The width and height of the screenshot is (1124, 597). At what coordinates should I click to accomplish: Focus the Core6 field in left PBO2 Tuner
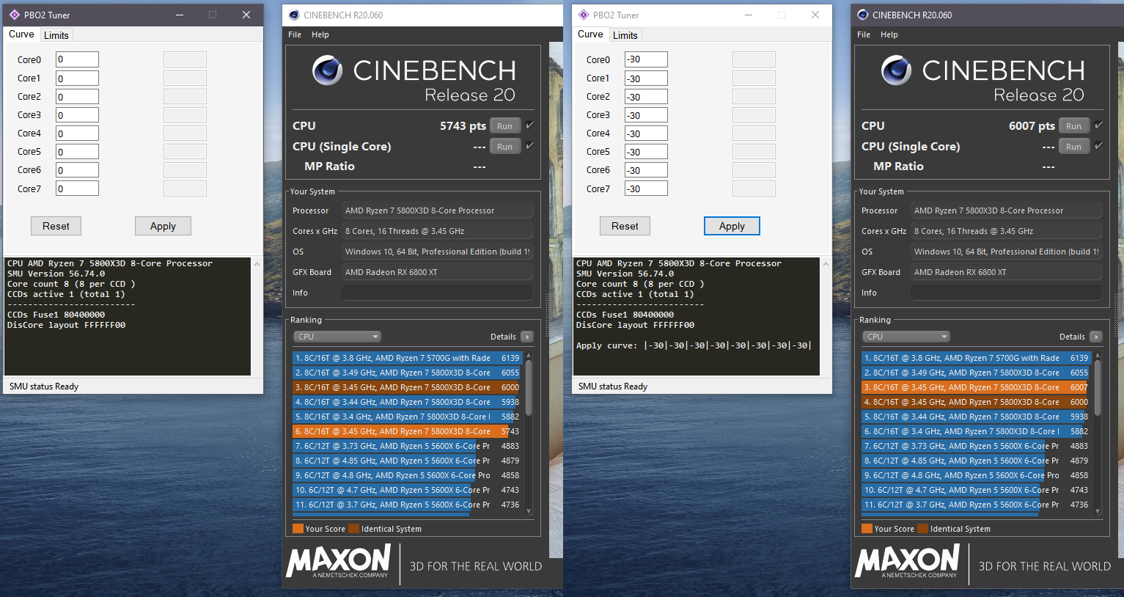pos(77,169)
